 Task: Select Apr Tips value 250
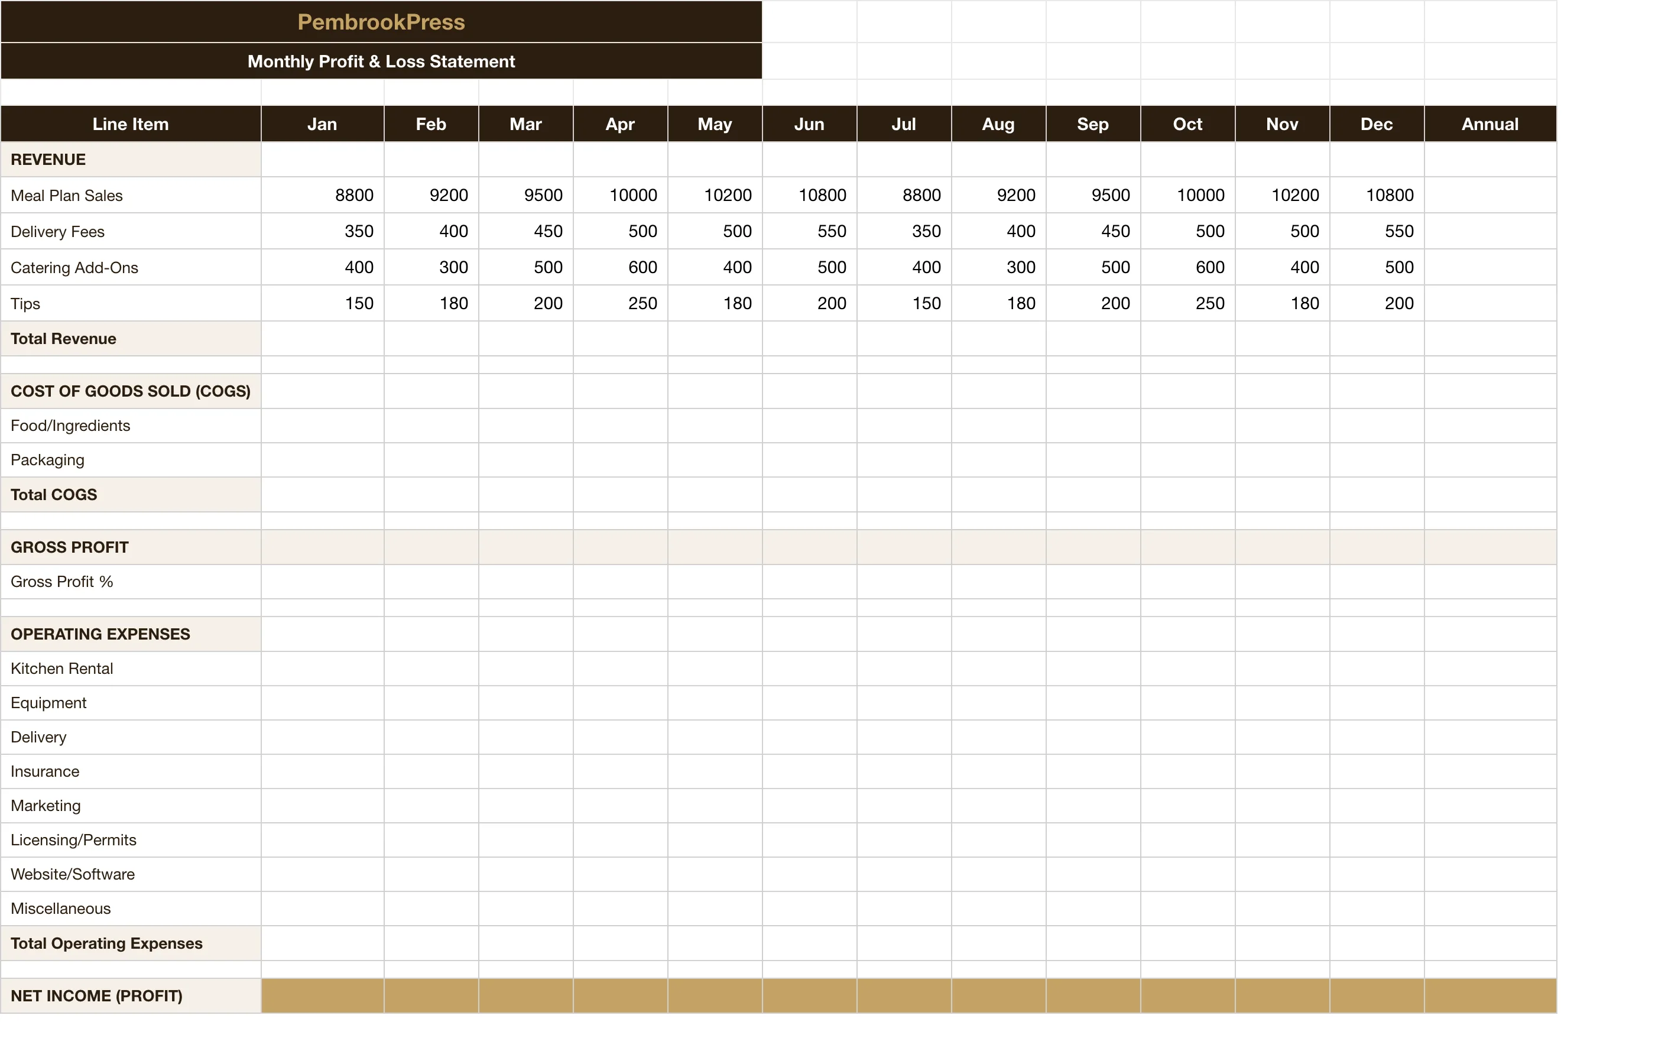620,303
